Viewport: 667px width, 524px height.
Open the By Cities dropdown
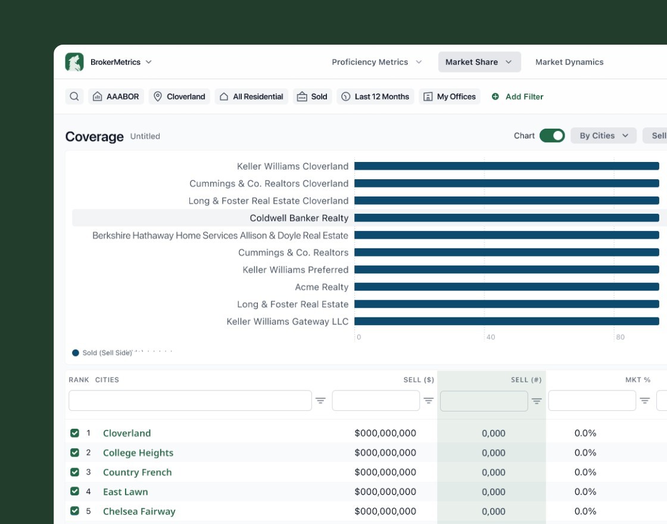click(603, 136)
